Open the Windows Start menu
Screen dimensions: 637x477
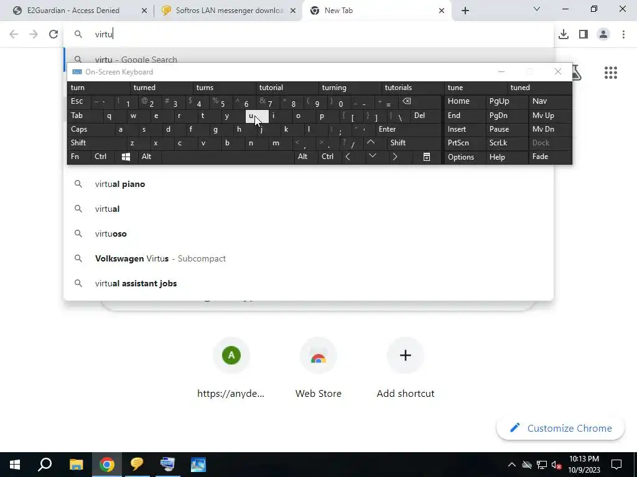(15, 465)
